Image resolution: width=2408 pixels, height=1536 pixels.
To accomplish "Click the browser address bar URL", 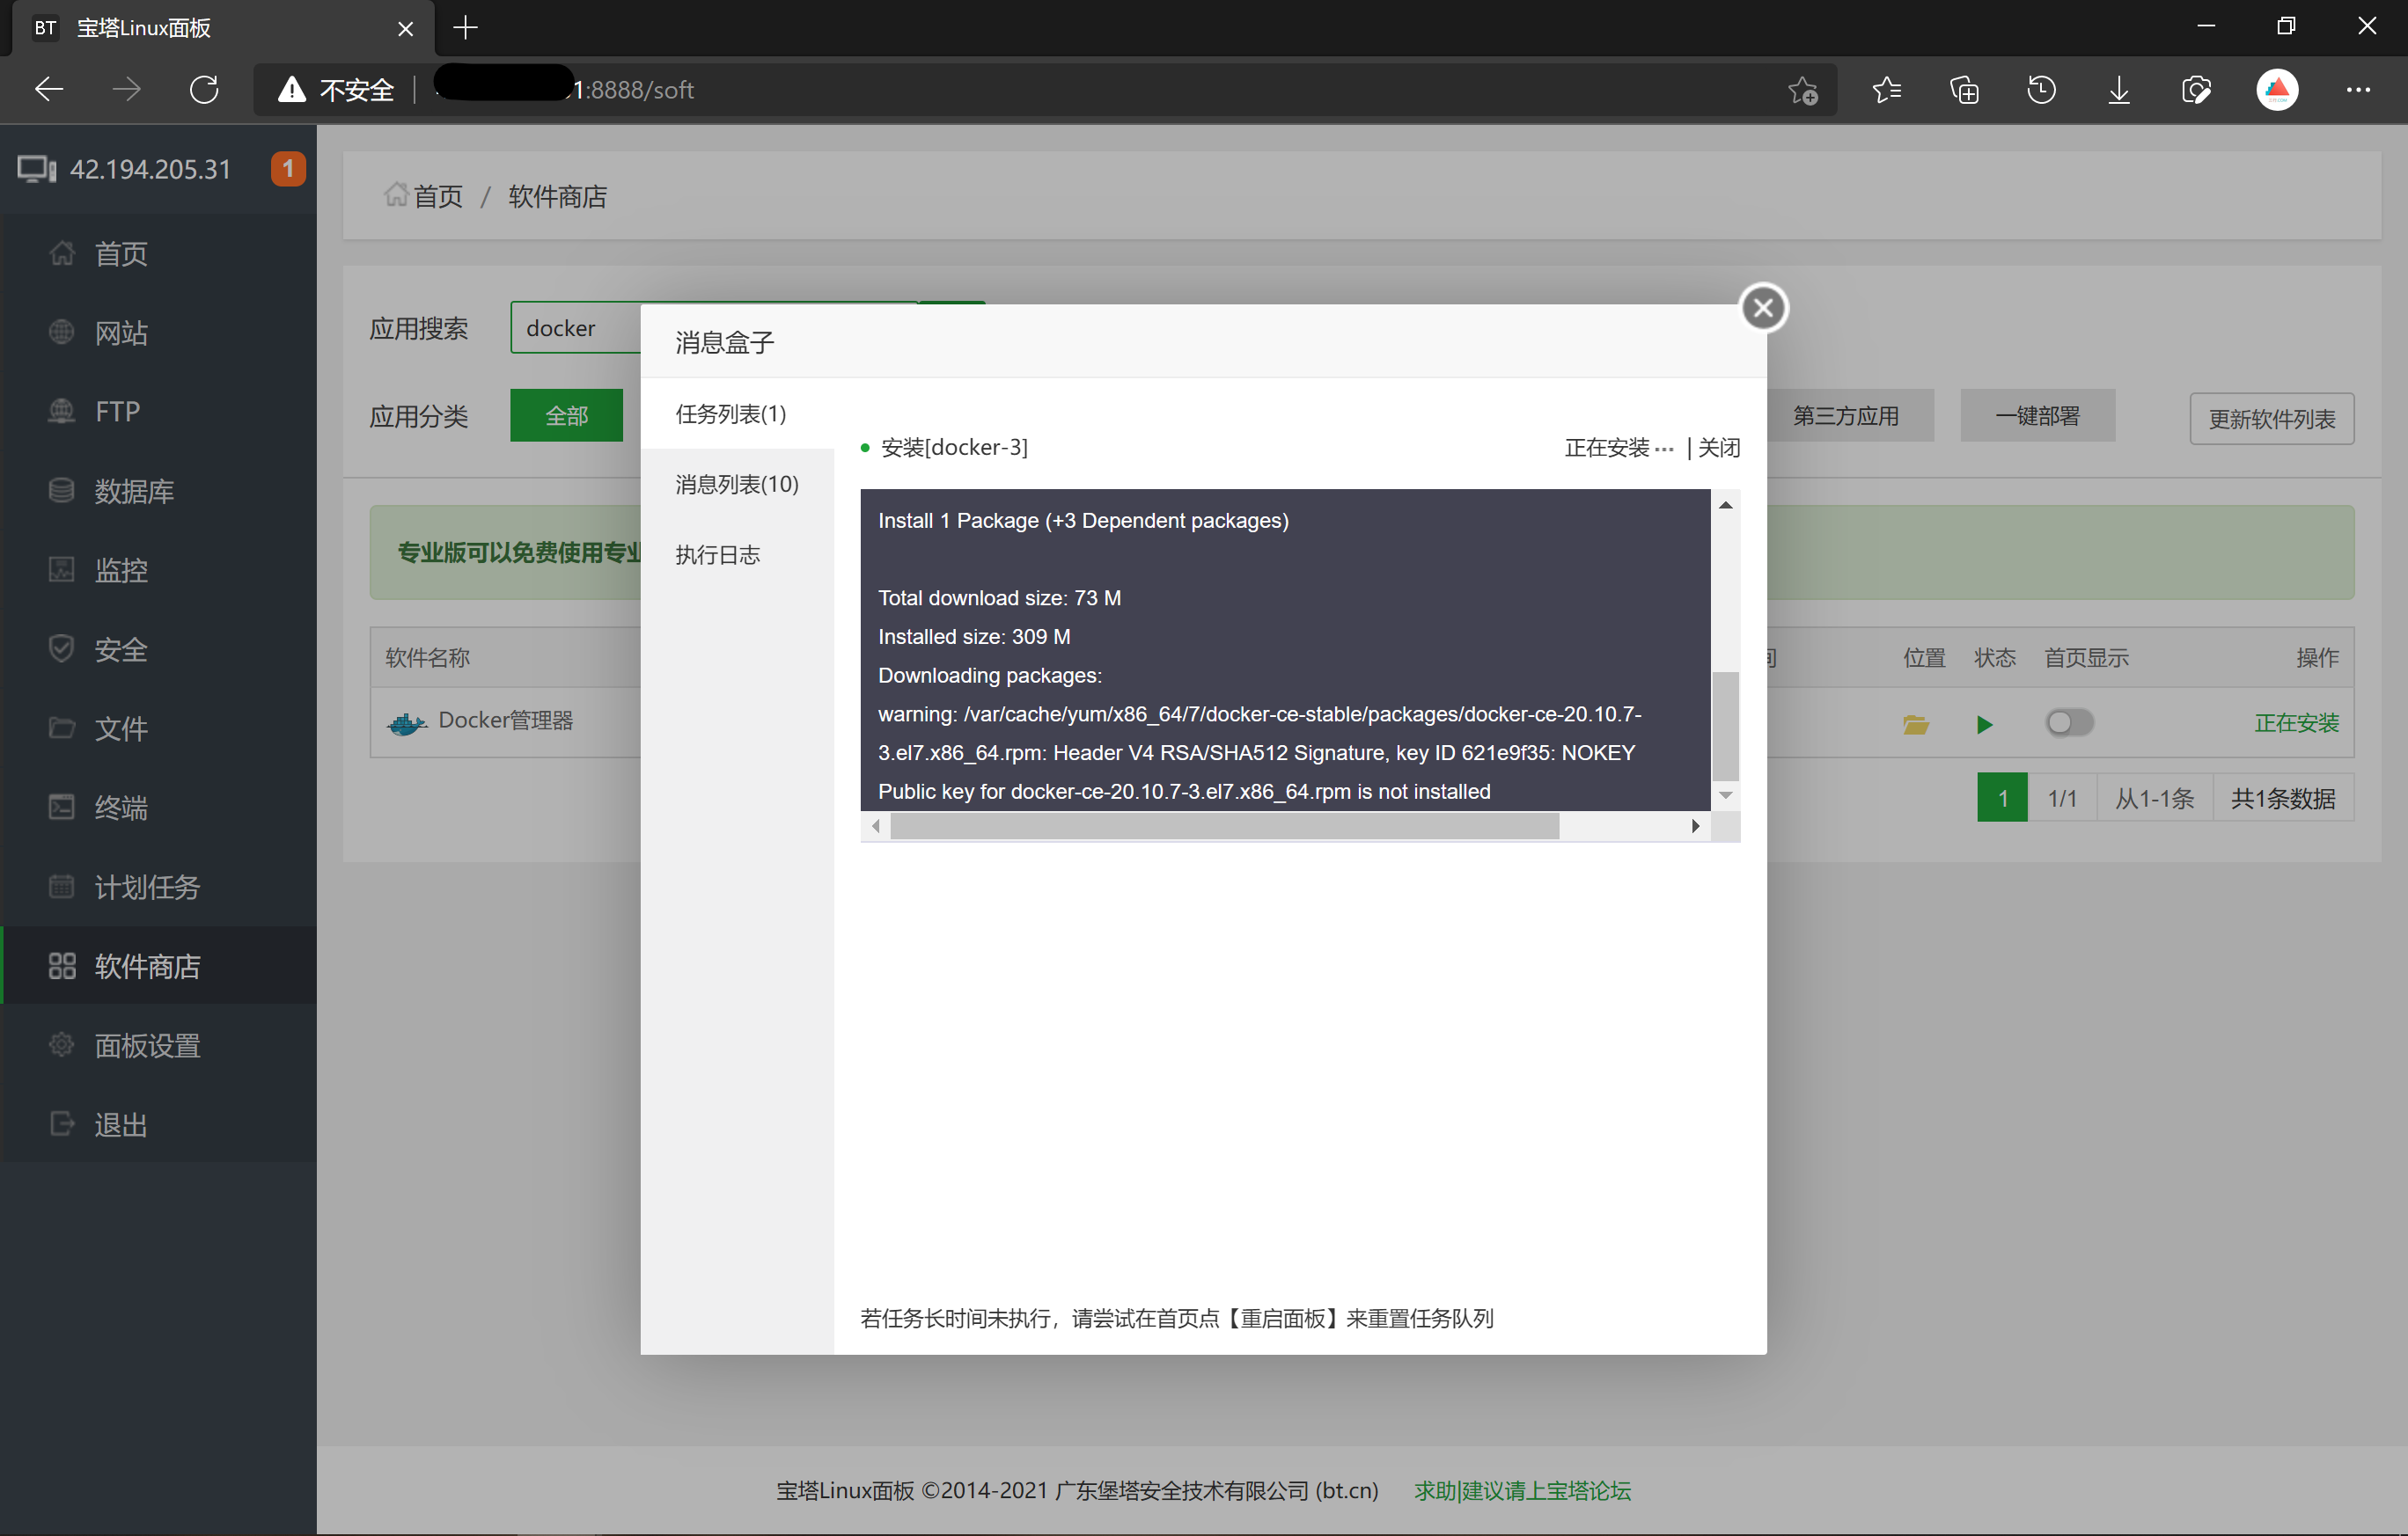I will pyautogui.click(x=1045, y=90).
